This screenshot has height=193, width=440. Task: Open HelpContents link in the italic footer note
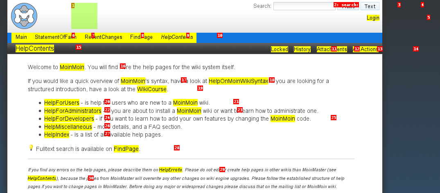pos(42,178)
